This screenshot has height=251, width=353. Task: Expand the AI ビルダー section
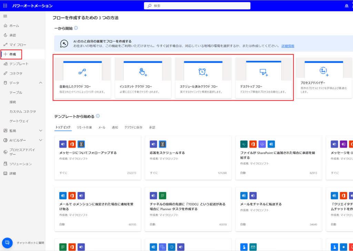click(x=41, y=140)
